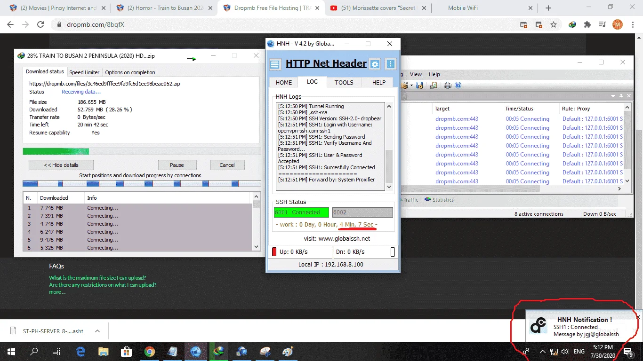
Task: Switch to the HNH HOME tab
Action: point(284,82)
